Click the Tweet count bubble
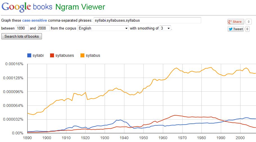 point(247,29)
